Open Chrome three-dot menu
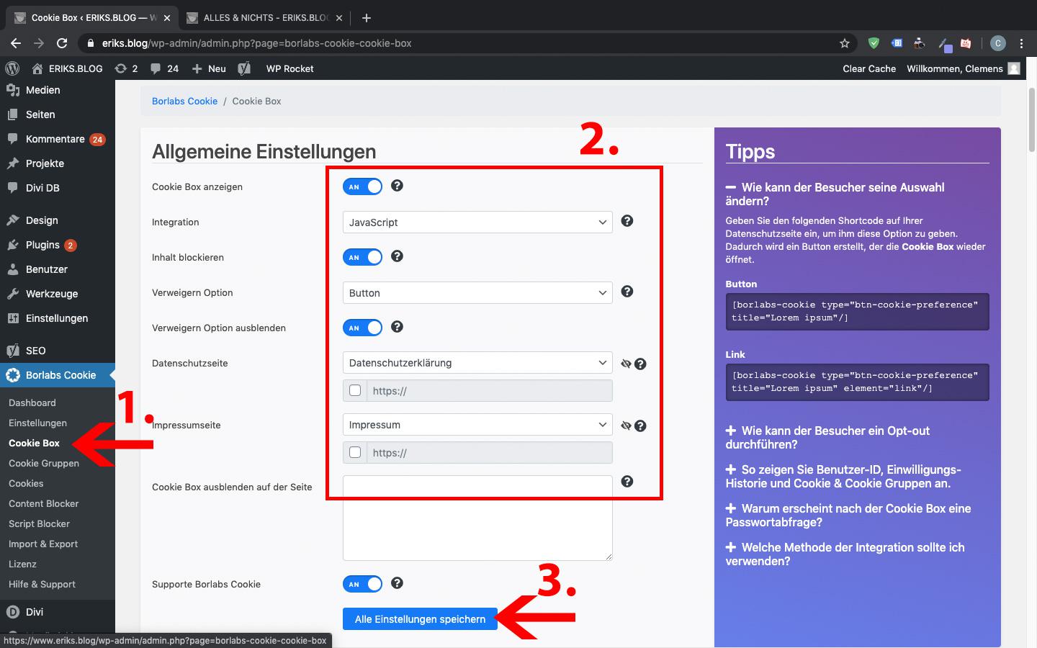This screenshot has height=648, width=1037. click(x=1021, y=43)
